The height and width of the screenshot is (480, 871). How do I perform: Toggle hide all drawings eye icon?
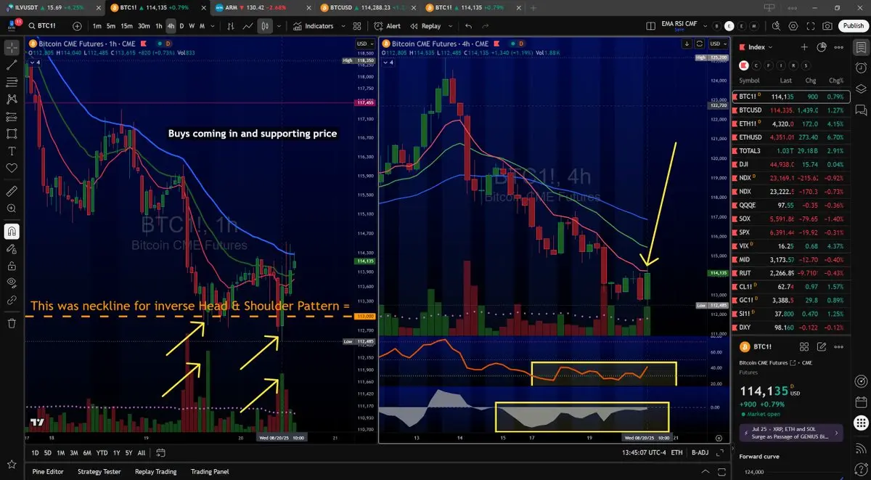12,282
